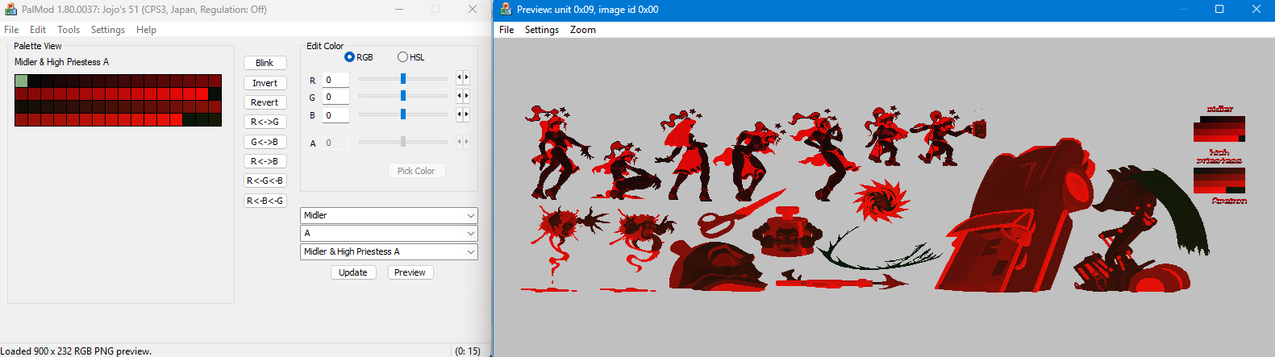Select the first swatch in bottom palette row
This screenshot has width=1275, height=357.
point(21,119)
